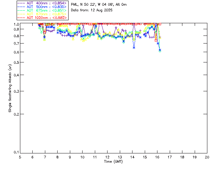Viewport: 213px width, 170px height.
Task: Click the y-axis tick label 0.3
Action: (16, 91)
